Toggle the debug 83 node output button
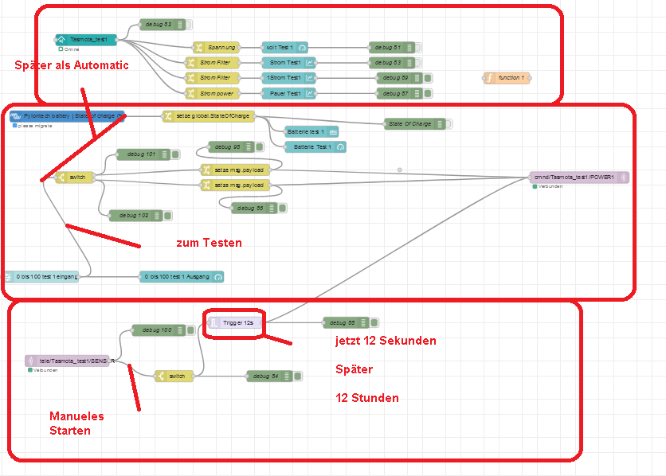Viewport: 666px width, 476px height. point(418,63)
